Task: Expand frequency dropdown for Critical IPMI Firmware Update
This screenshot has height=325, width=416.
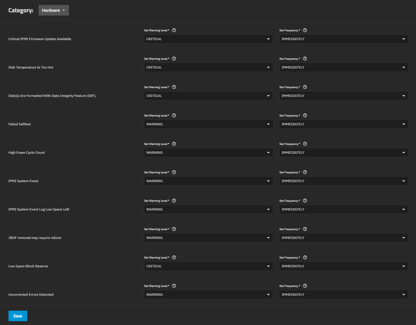Action: (x=343, y=39)
